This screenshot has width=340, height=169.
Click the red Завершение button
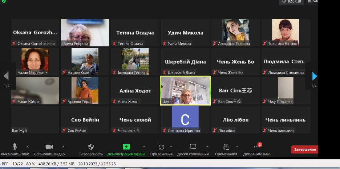[x=304, y=149]
